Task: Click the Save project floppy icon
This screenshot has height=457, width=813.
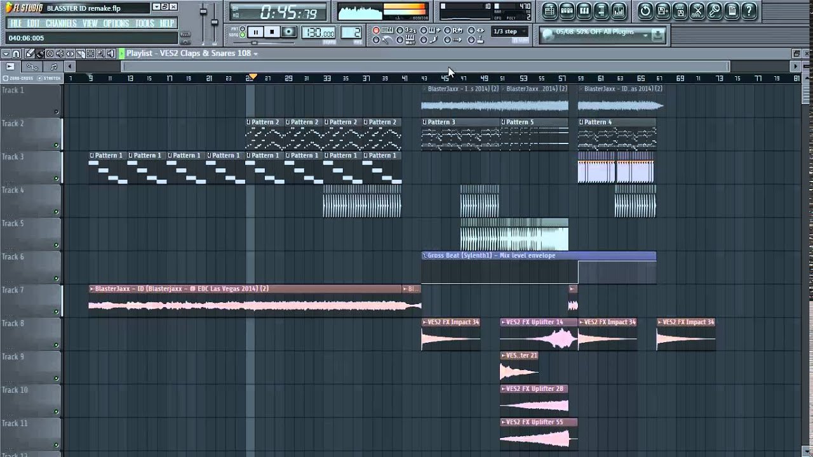Action: 680,10
